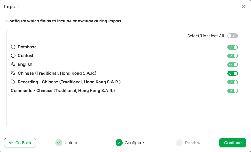Click the info icon beside Context
251x152 pixels.
click(x=13, y=56)
